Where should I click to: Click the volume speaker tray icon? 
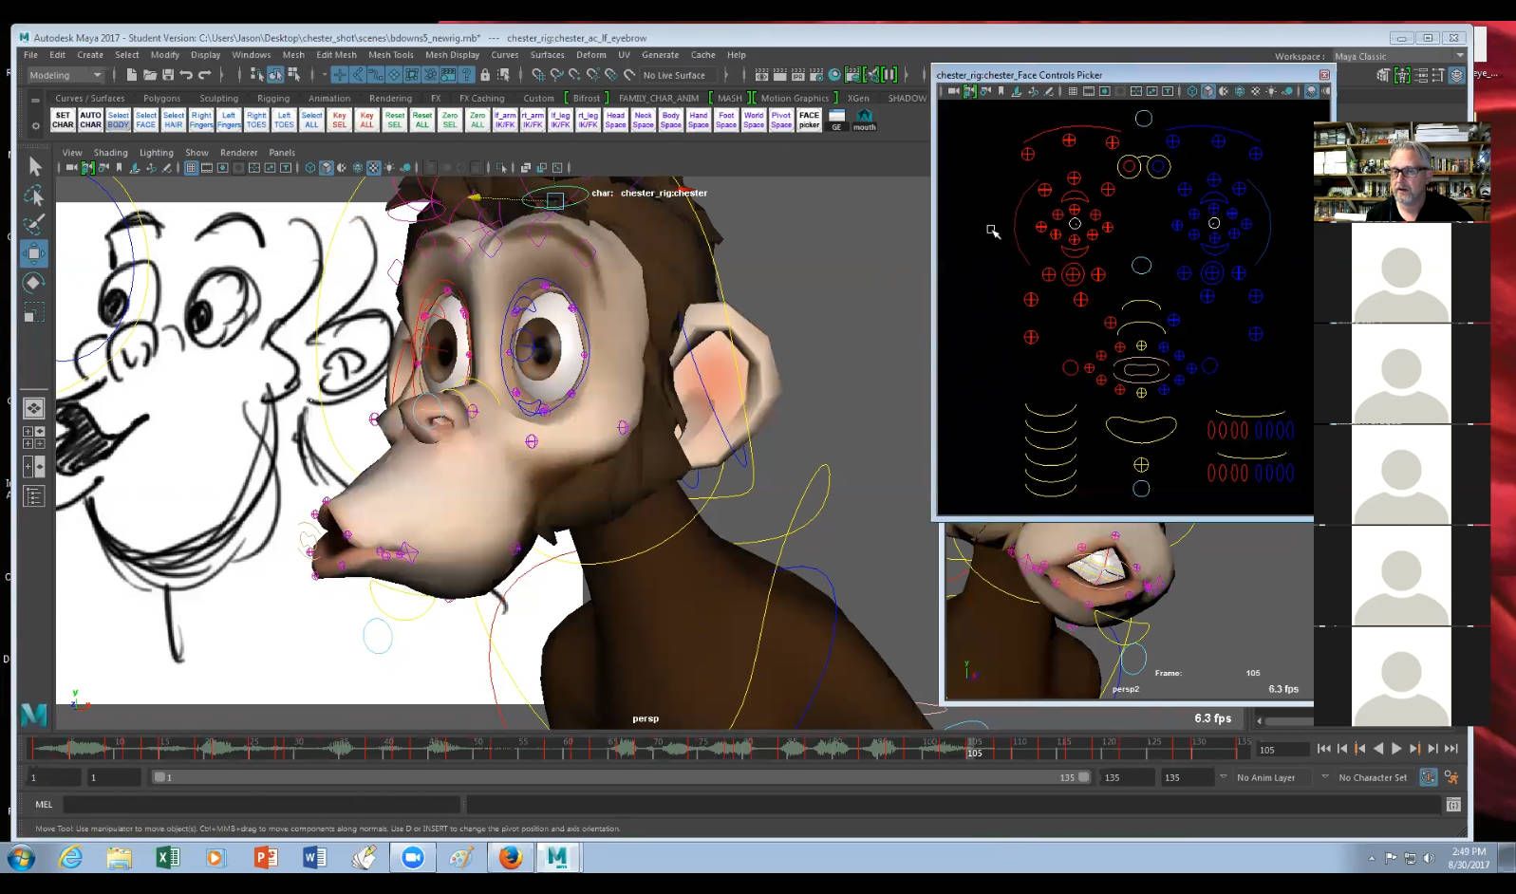tap(1429, 858)
